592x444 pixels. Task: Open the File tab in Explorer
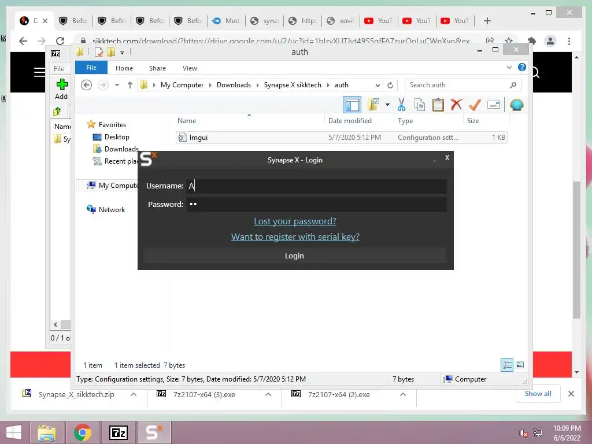click(91, 68)
